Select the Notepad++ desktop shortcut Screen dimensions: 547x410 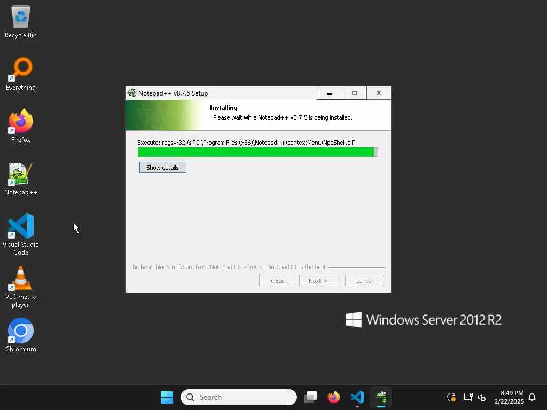coord(21,179)
